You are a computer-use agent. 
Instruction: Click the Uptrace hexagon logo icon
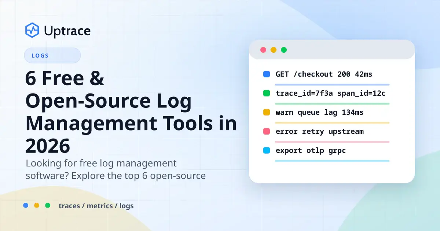click(32, 30)
